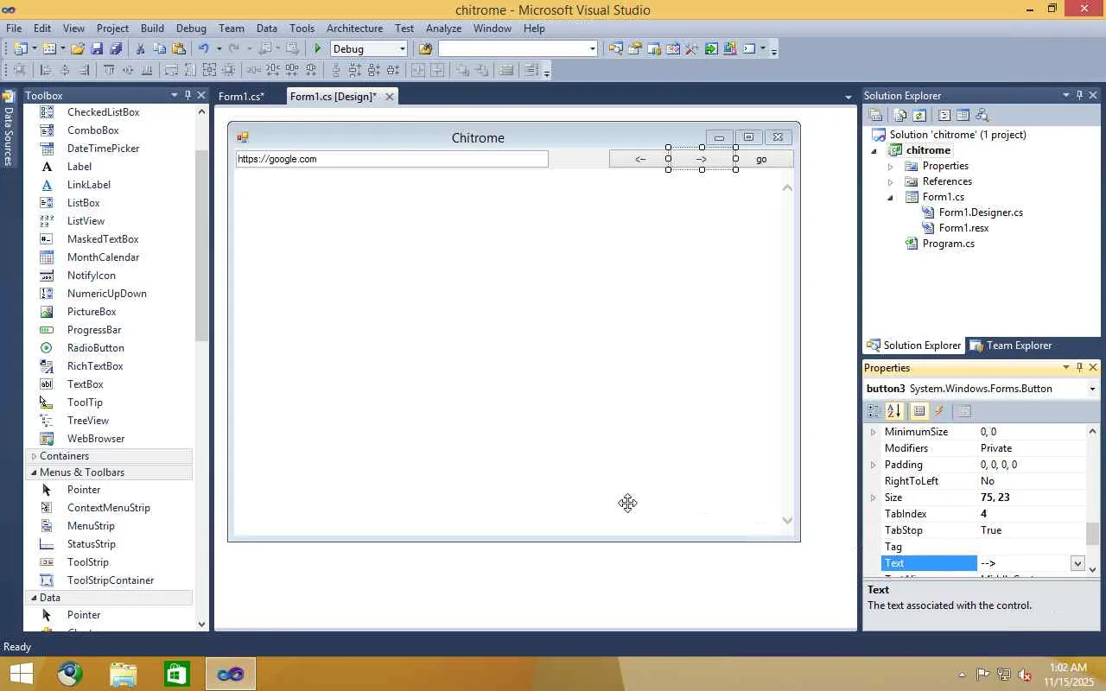1106x691 pixels.
Task: Open the Text property value dropdown arrow
Action: [1077, 563]
